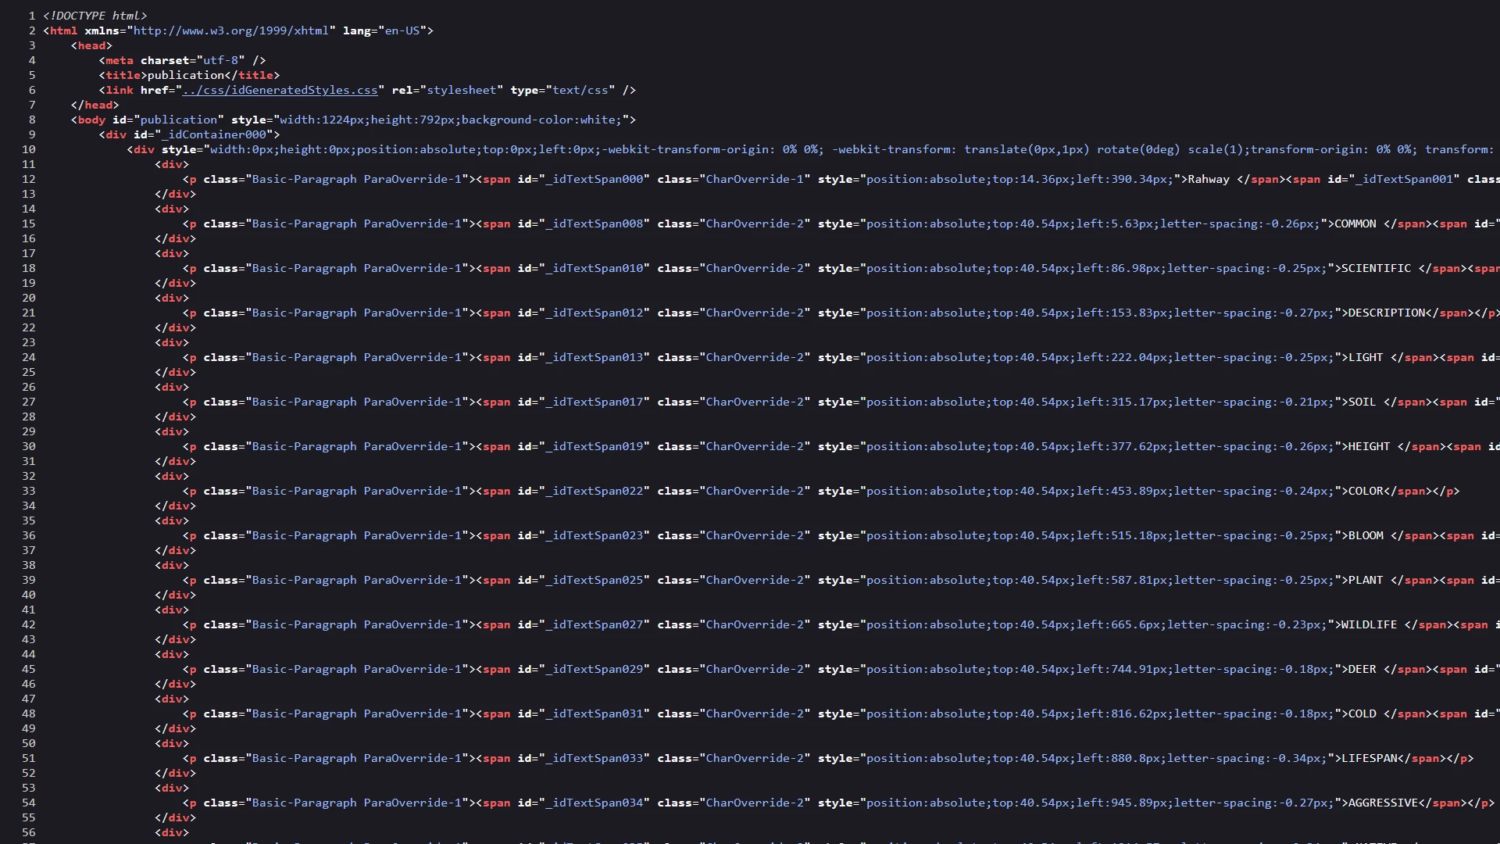Click the word COLOR in line 33
The height and width of the screenshot is (844, 1500).
click(x=1366, y=491)
